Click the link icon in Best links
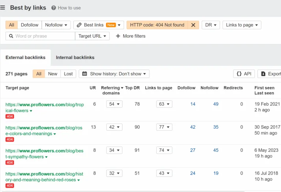 click(79, 25)
